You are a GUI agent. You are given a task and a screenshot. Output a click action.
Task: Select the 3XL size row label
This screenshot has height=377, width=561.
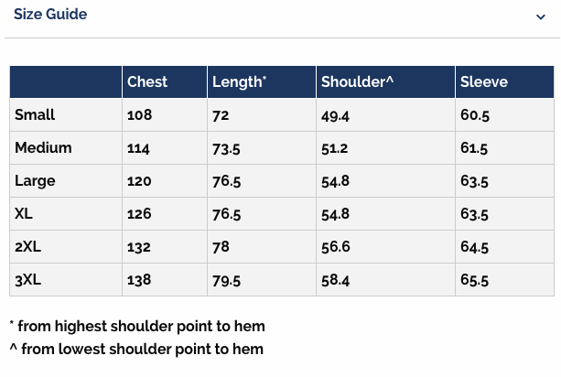coord(27,280)
